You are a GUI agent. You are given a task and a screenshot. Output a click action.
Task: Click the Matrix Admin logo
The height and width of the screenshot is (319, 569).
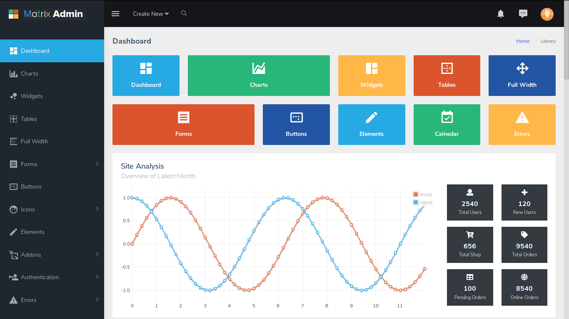point(46,14)
